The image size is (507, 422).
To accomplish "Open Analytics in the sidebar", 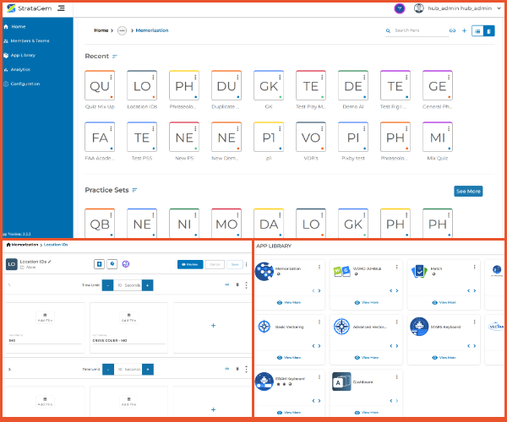I will coord(17,69).
